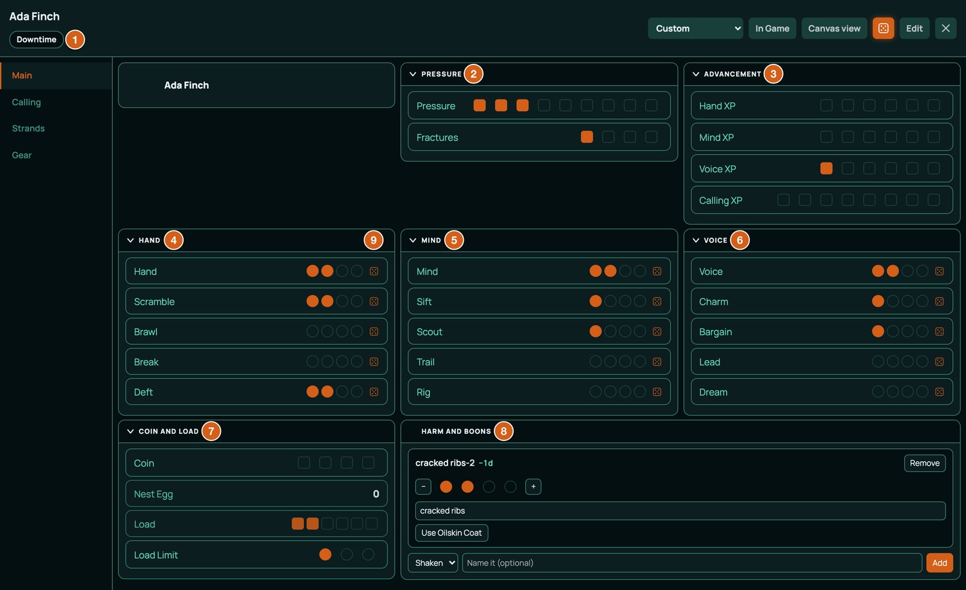
Task: Roll dice for Dream
Action: [x=939, y=392]
